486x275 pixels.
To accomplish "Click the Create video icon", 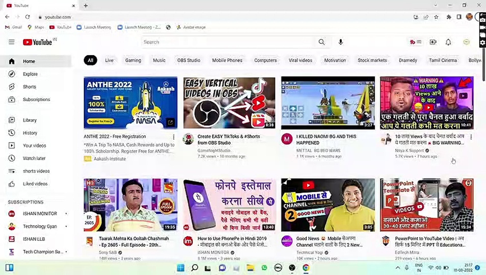I will (433, 42).
